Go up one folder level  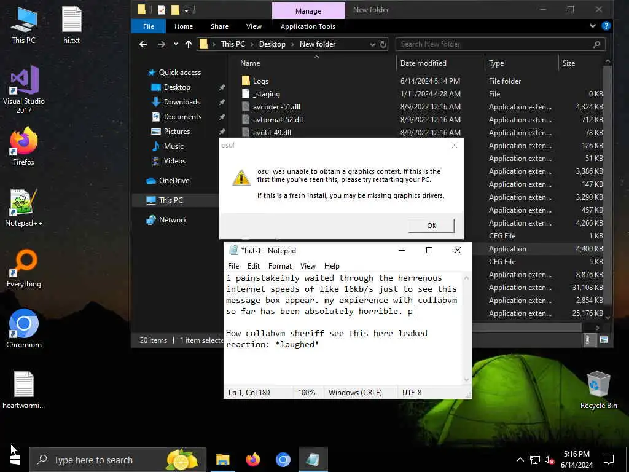pos(188,44)
